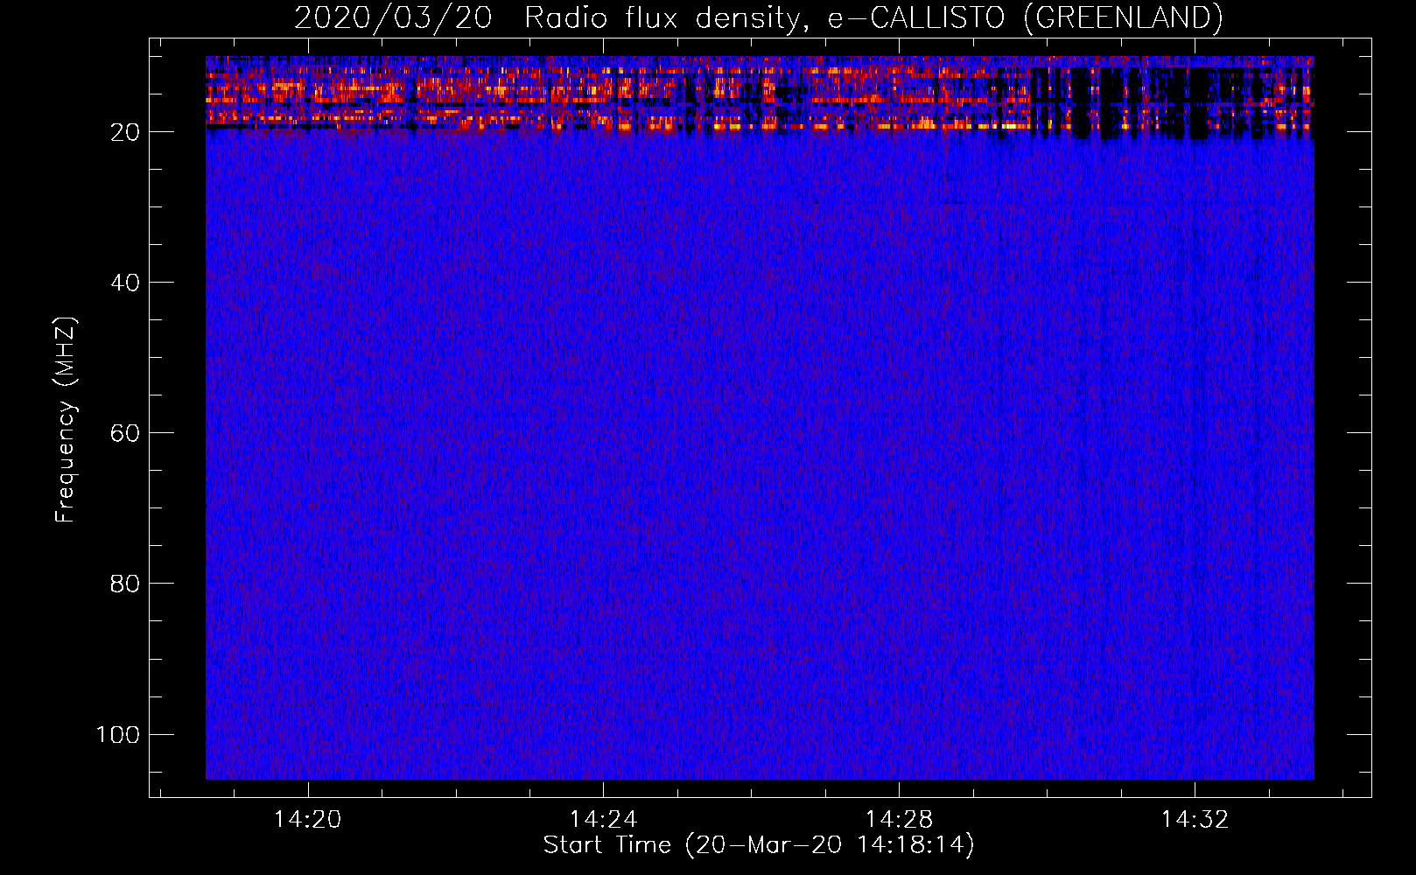This screenshot has height=875, width=1416.
Task: Click the "Frequency (MHZ)" axis label
Action: coord(66,420)
